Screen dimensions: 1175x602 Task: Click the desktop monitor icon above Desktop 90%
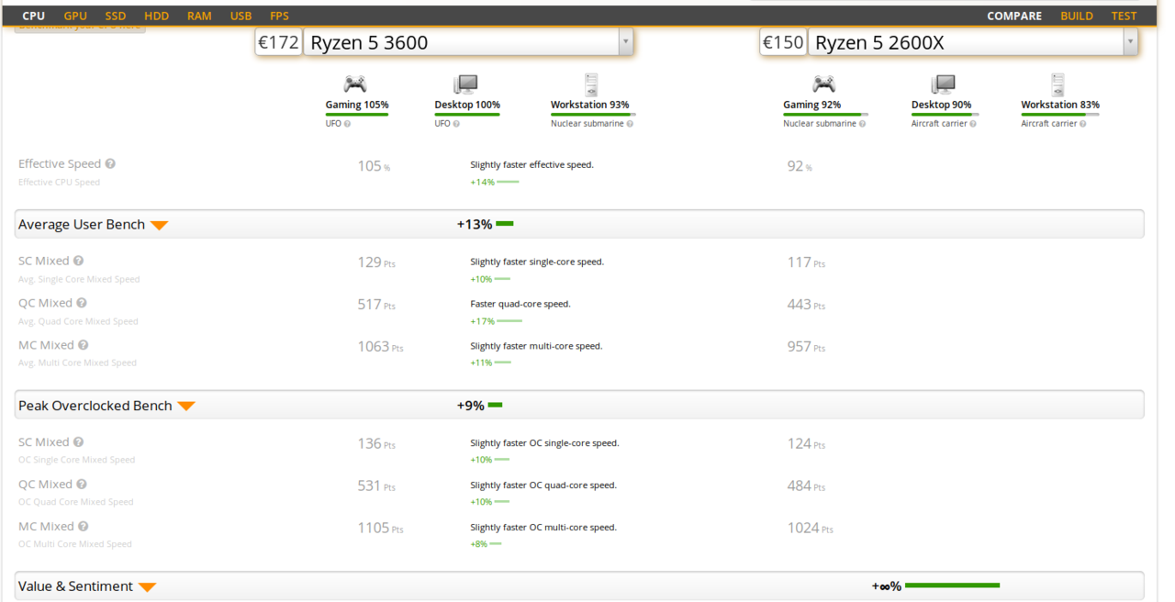pos(943,84)
